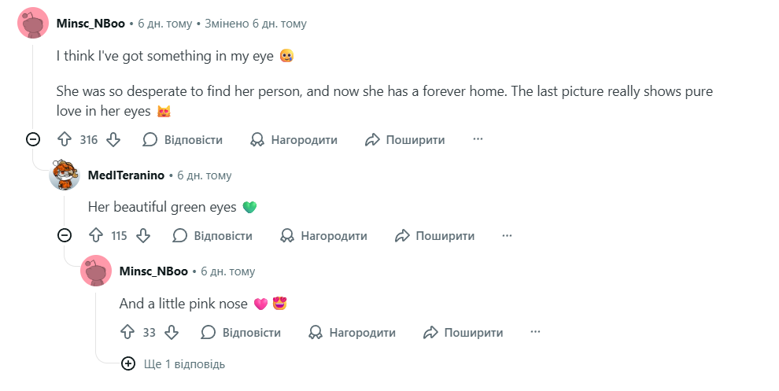Screen dimensions: 779x391
Task: Downvote the comment with 33 points
Action: [x=172, y=332]
